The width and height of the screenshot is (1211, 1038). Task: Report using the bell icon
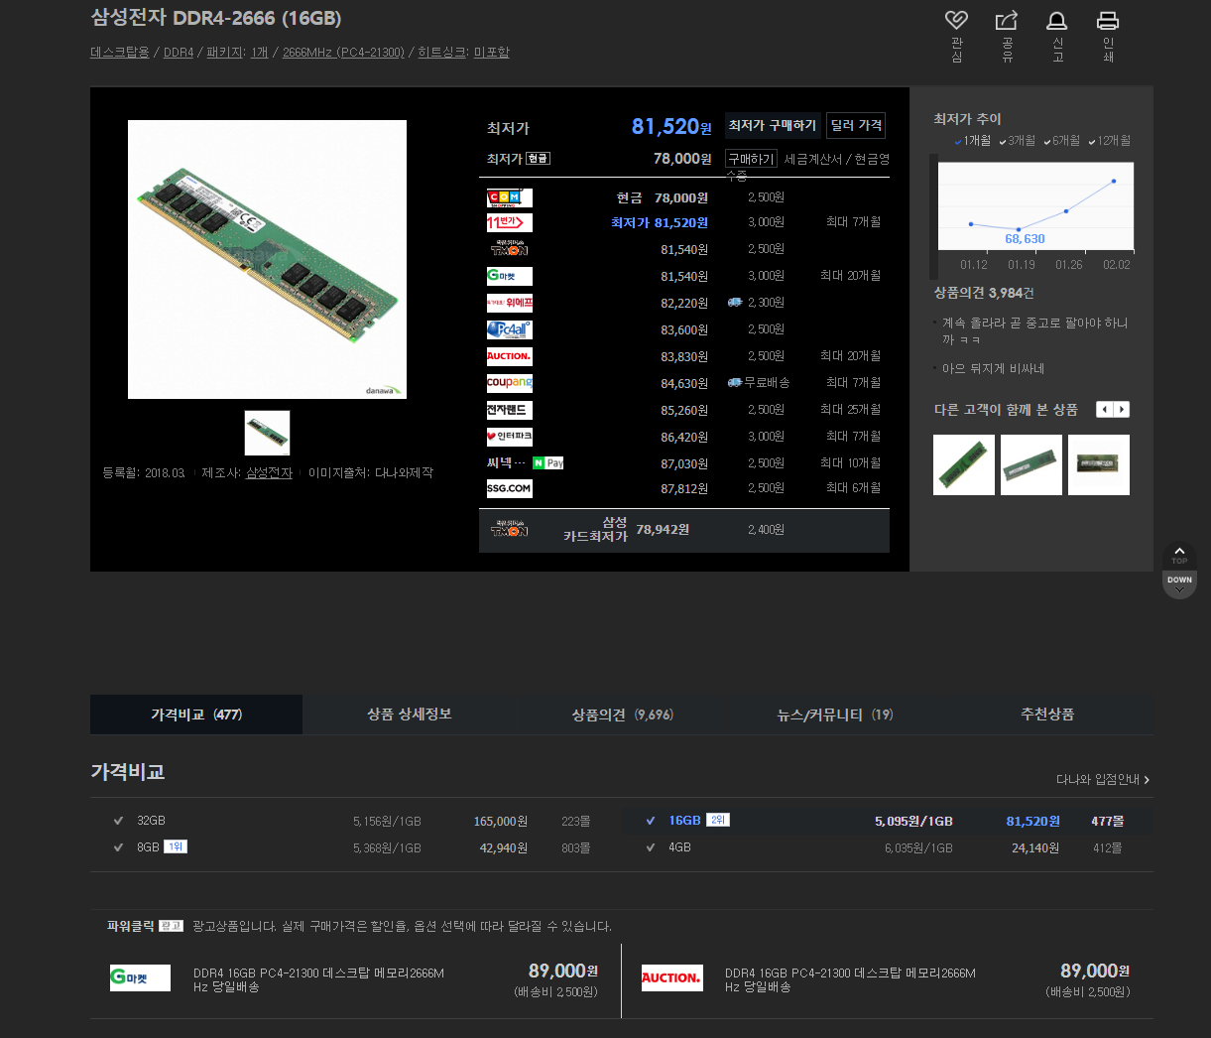[1057, 20]
